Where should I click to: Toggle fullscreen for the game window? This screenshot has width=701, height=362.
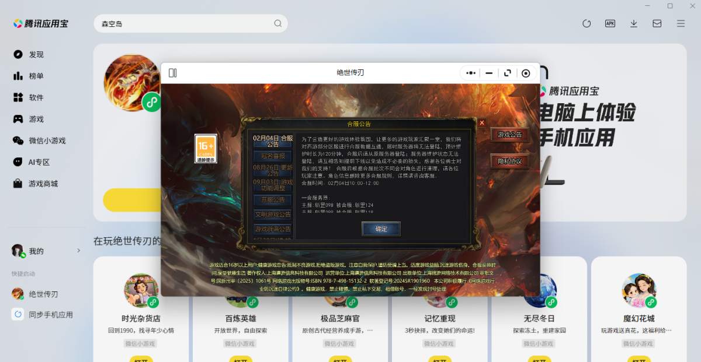pos(508,73)
